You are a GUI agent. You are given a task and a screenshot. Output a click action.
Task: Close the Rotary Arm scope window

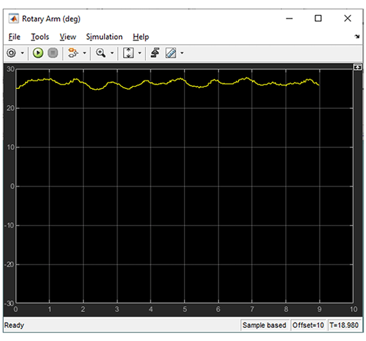(x=347, y=18)
